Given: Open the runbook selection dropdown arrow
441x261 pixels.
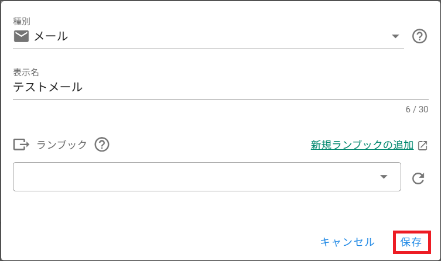Looking at the screenshot, I should 384,177.
